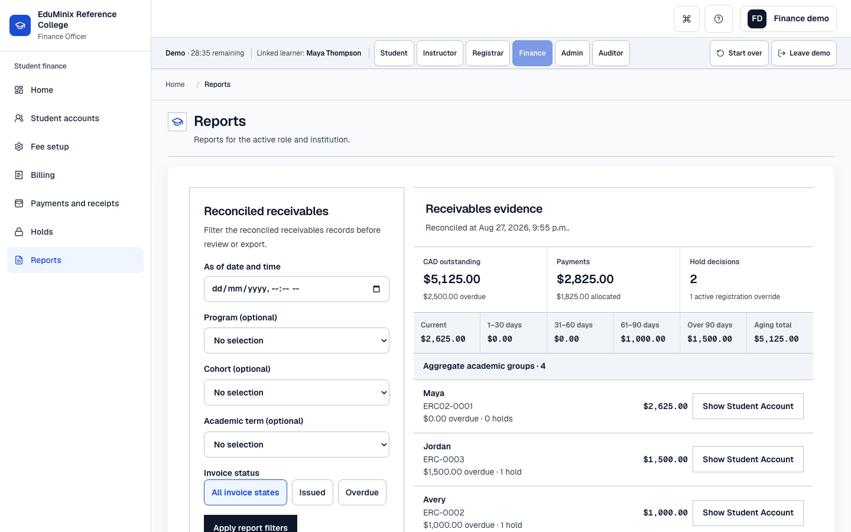Switch to the Admin role tab
Screen dimensions: 851x532
572,53
